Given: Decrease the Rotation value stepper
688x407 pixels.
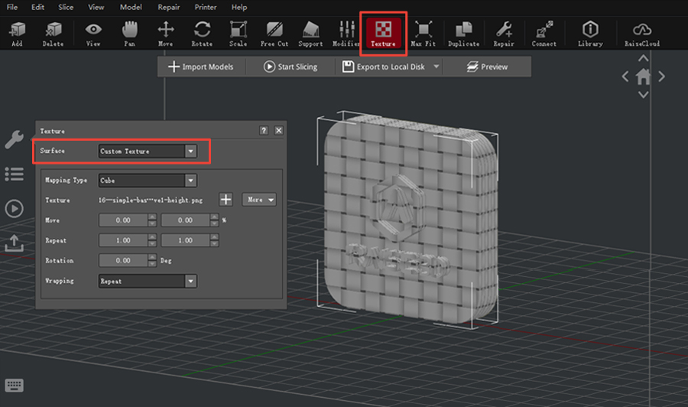Looking at the screenshot, I should click(x=152, y=264).
